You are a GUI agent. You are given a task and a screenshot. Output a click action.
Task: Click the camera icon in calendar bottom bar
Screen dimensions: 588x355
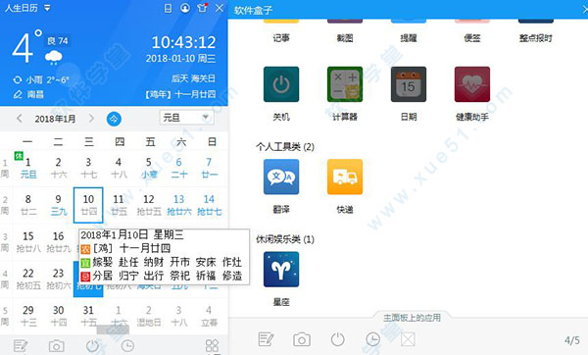[56, 345]
